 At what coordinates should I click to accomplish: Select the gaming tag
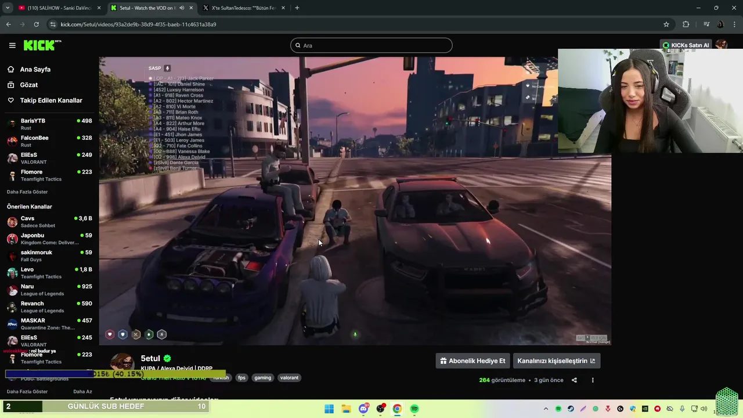pos(262,377)
